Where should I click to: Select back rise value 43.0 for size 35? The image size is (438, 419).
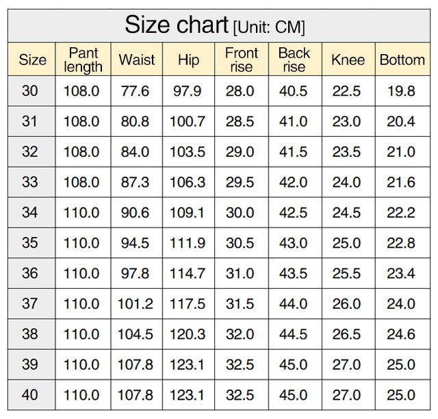click(x=294, y=243)
